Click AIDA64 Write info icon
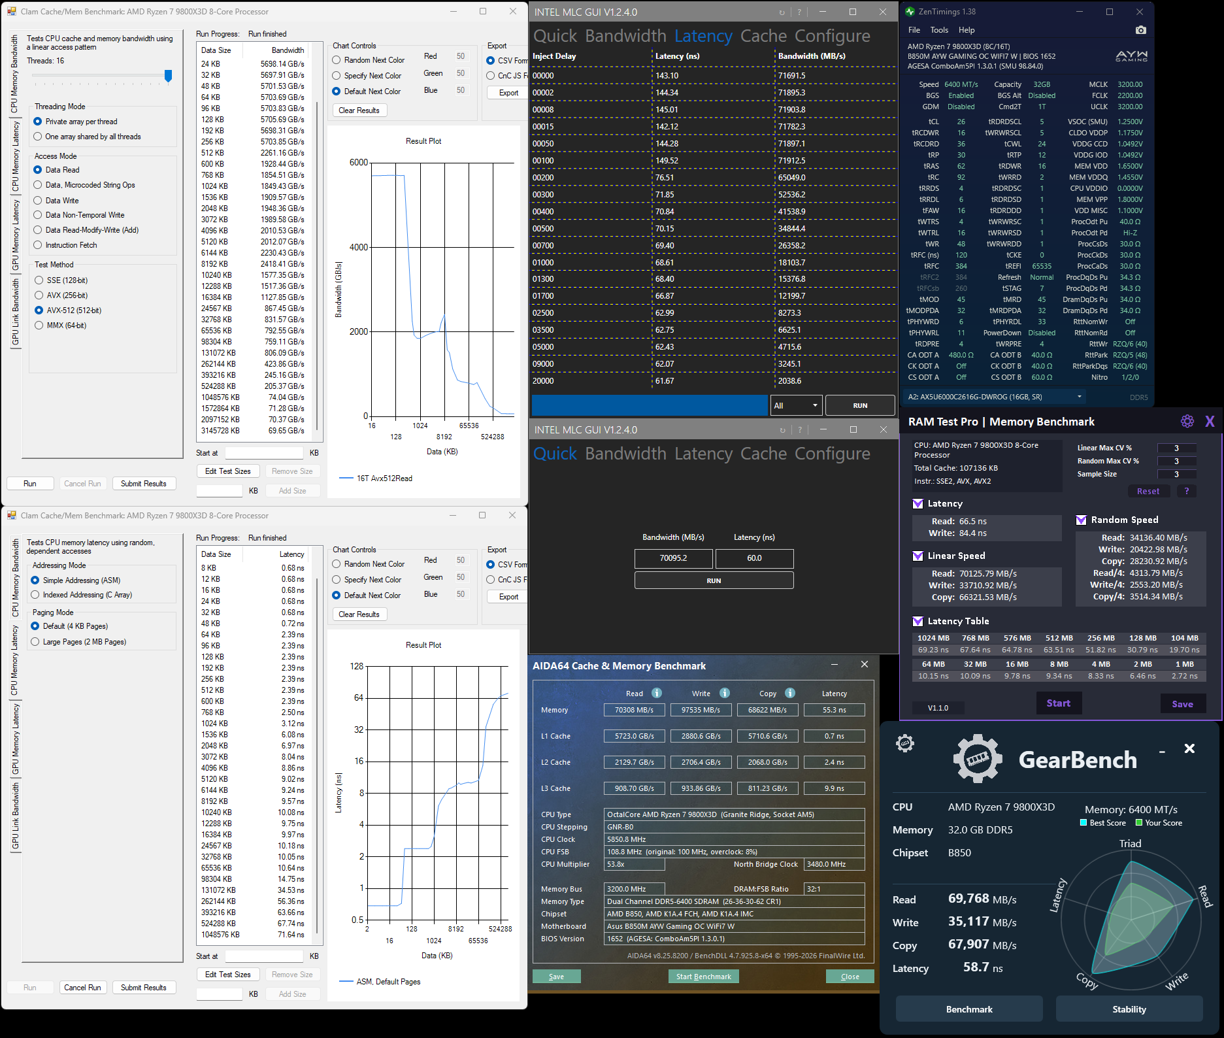The image size is (1224, 1038). (x=725, y=693)
